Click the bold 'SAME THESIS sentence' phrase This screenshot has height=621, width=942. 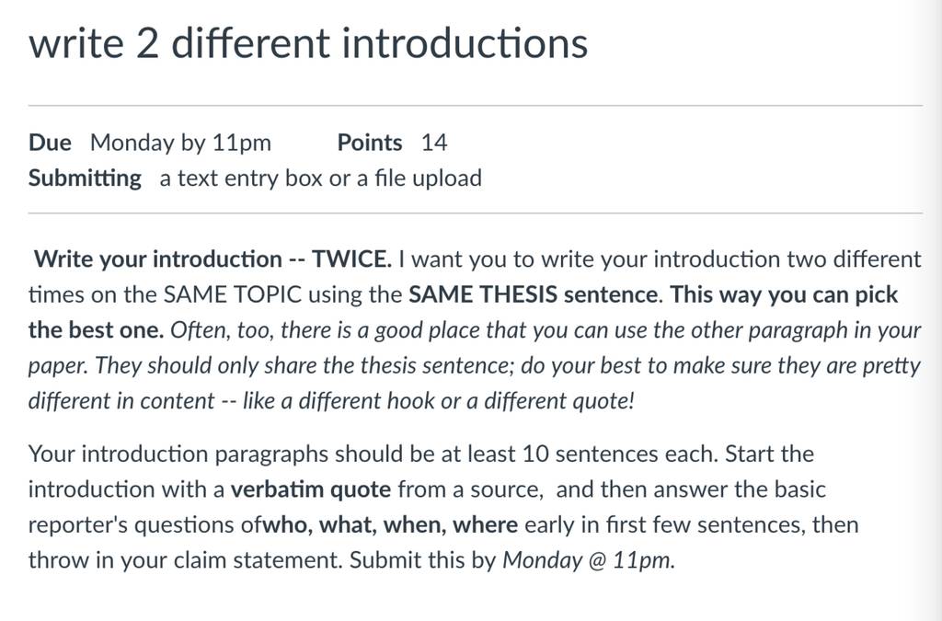[534, 295]
